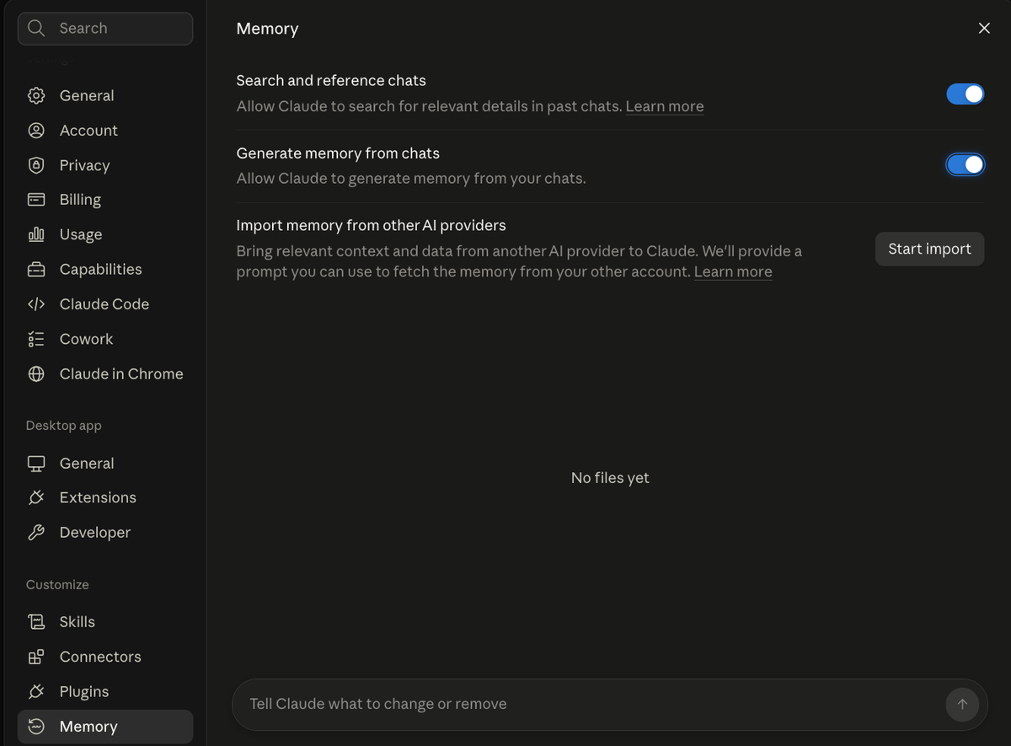Viewport: 1011px width, 746px height.
Task: Click the Memory heading text
Action: tap(267, 29)
